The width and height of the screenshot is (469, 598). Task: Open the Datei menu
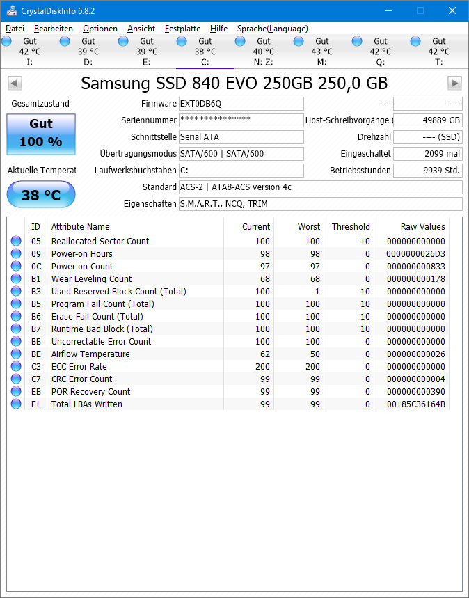coord(15,29)
